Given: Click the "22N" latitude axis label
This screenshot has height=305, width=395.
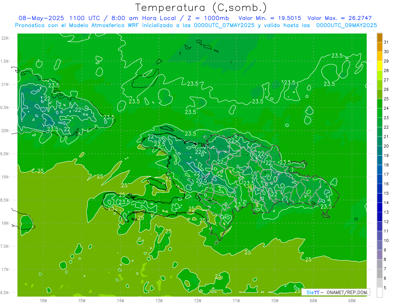Looking at the screenshot, I should point(5,38).
